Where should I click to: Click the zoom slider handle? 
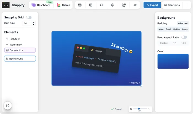click(139, 109)
